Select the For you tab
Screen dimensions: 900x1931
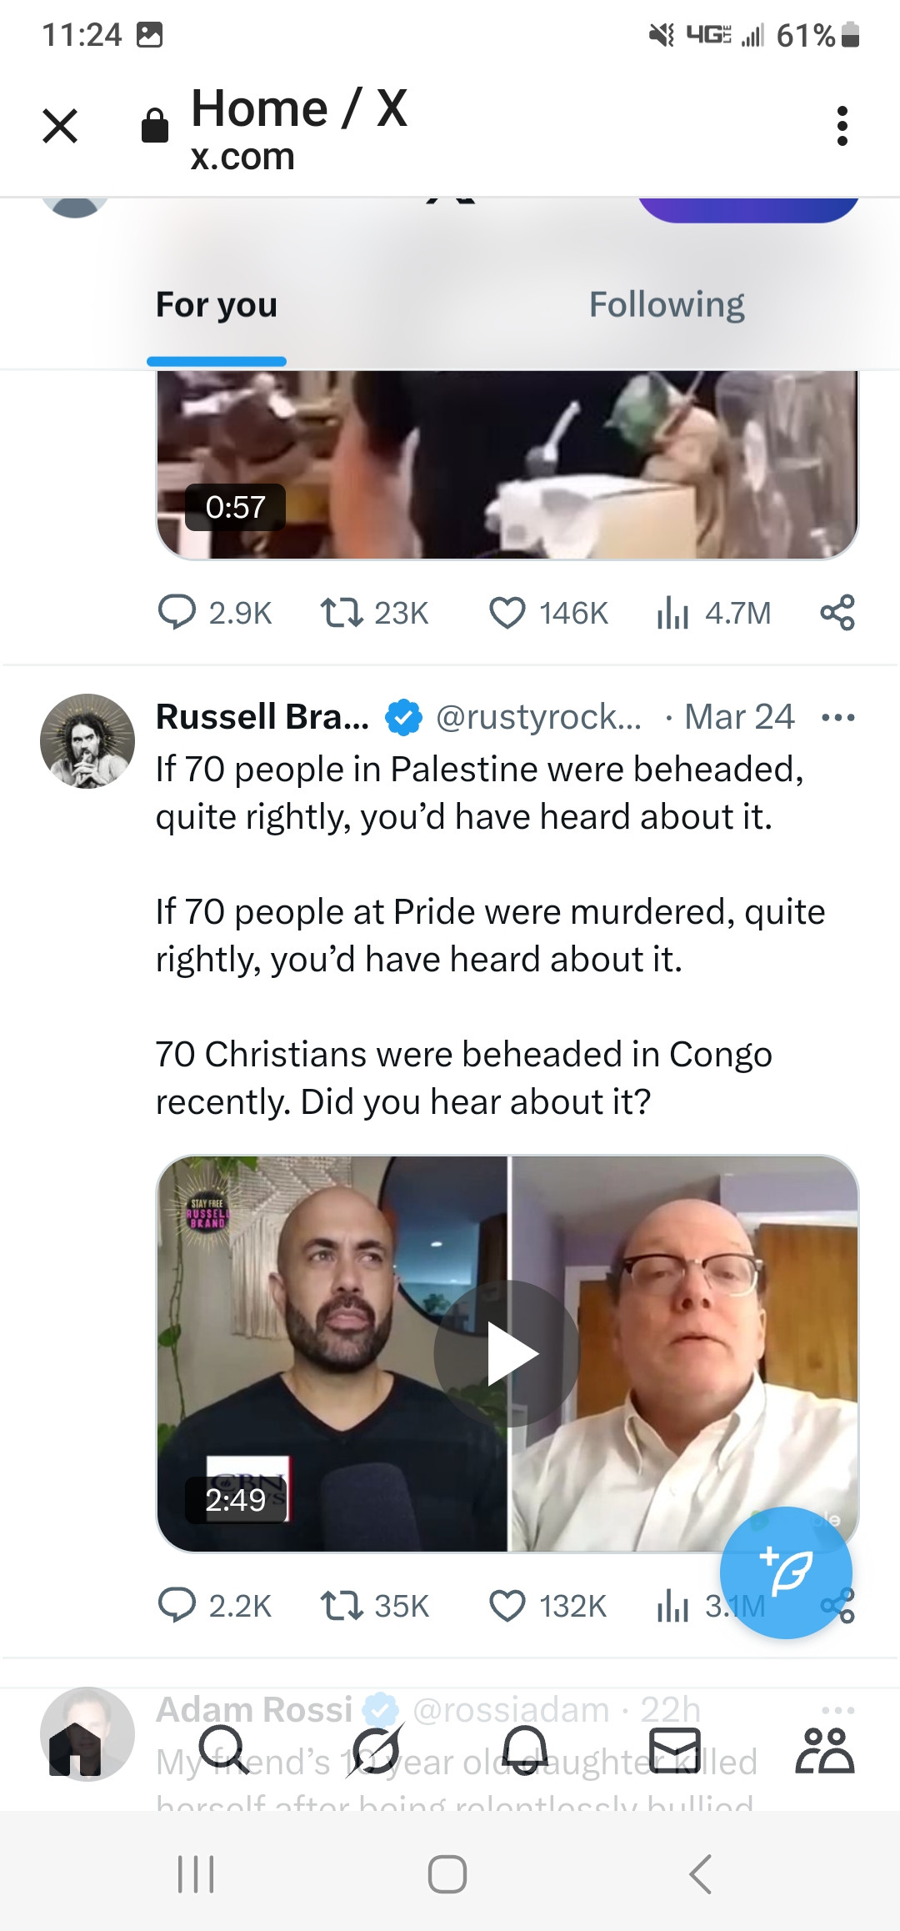pos(217,305)
